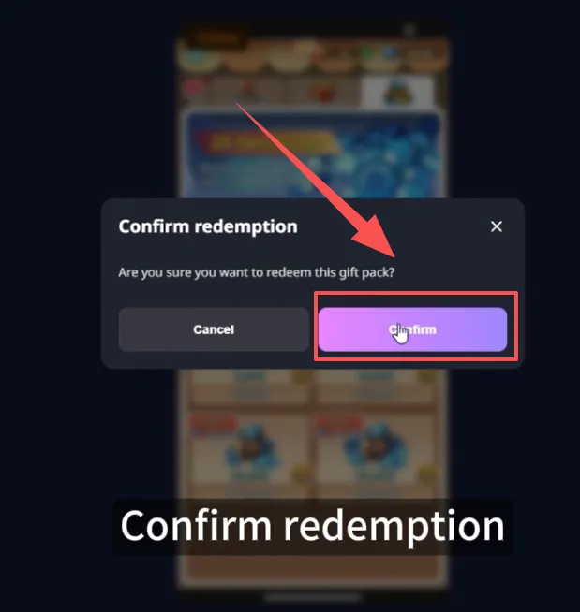Screen dimensions: 580x612
Task: Click the white dialog heading 'Confirm redemption'
Action: coord(208,226)
